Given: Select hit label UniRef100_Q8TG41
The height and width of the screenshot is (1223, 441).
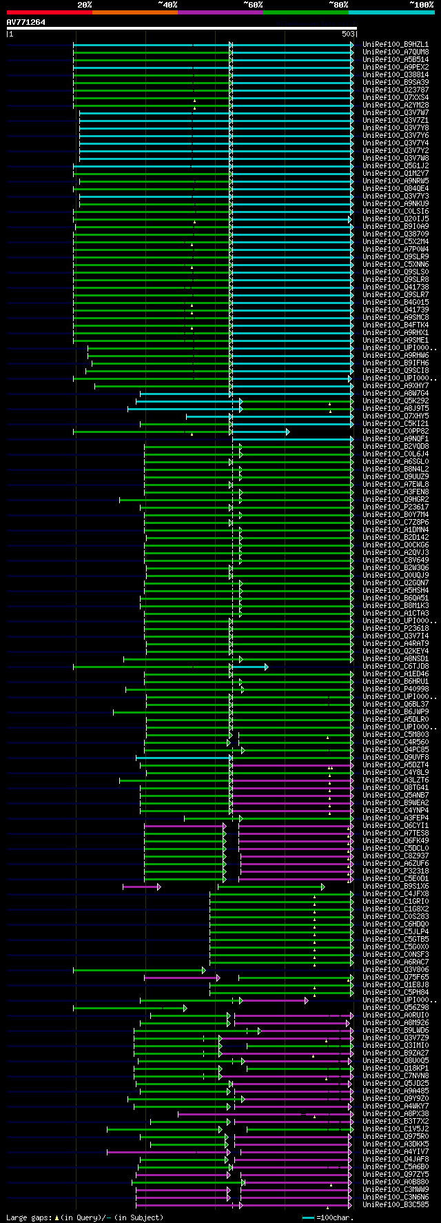Looking at the screenshot, I should pyautogui.click(x=396, y=788).
